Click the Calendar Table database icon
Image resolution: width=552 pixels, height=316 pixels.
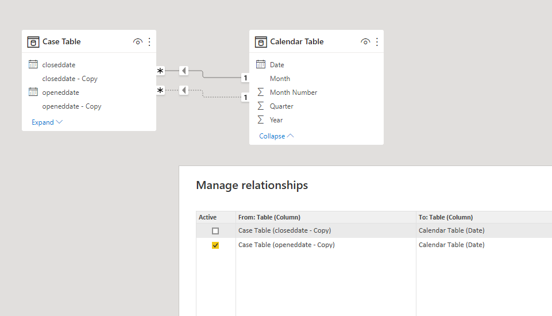tap(261, 42)
